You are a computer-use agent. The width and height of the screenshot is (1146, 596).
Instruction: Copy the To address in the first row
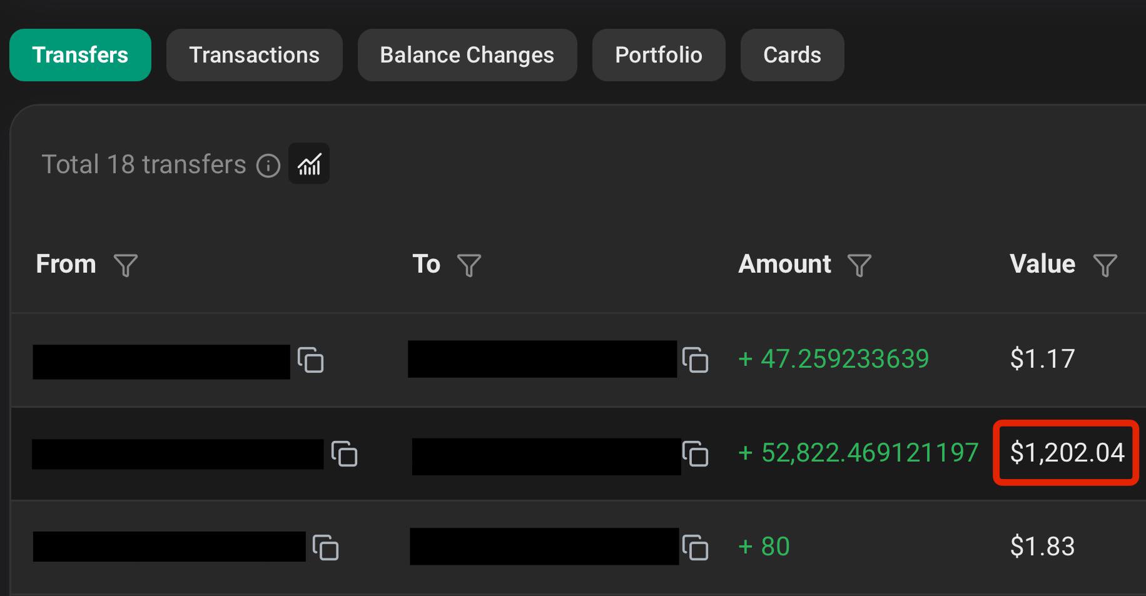[695, 360]
